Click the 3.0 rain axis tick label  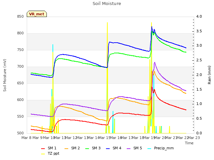[199, 46]
